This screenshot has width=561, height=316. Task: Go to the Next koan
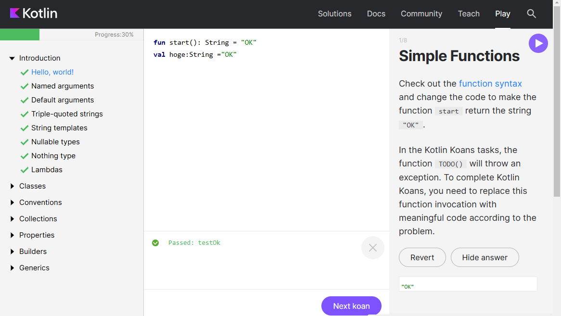351,306
